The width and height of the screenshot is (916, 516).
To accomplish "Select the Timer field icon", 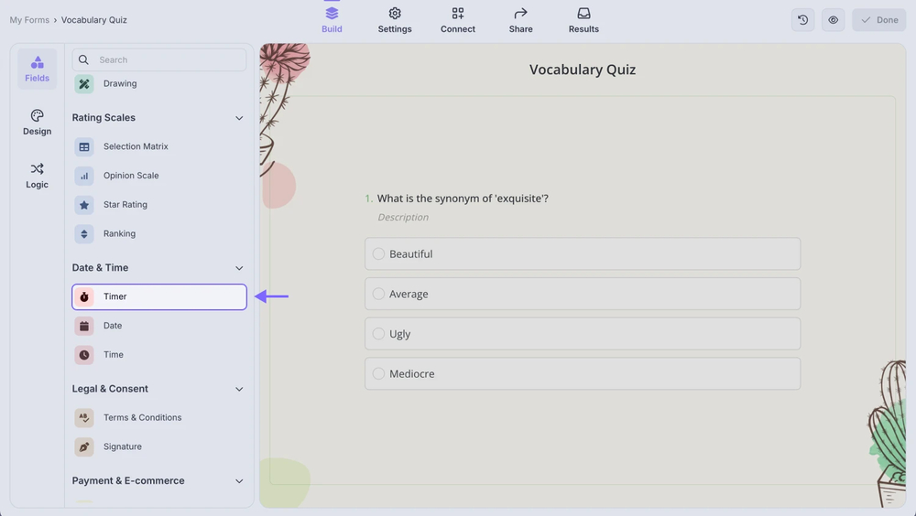I will click(x=84, y=297).
